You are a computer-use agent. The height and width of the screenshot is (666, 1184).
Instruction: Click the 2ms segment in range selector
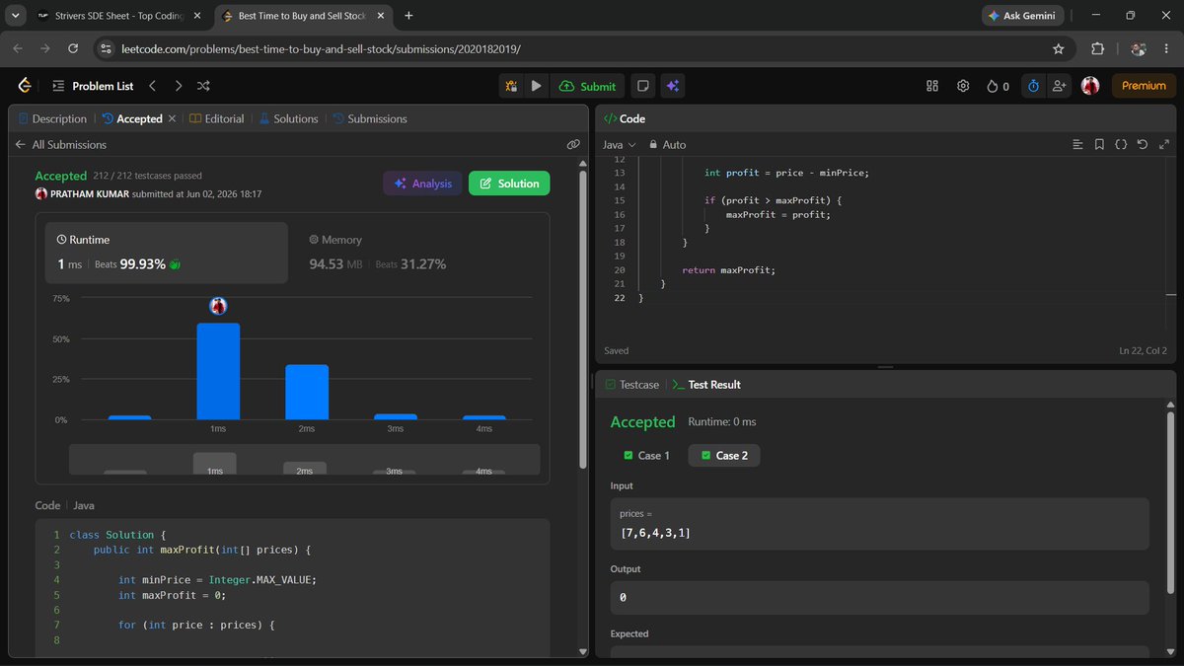[x=305, y=468]
